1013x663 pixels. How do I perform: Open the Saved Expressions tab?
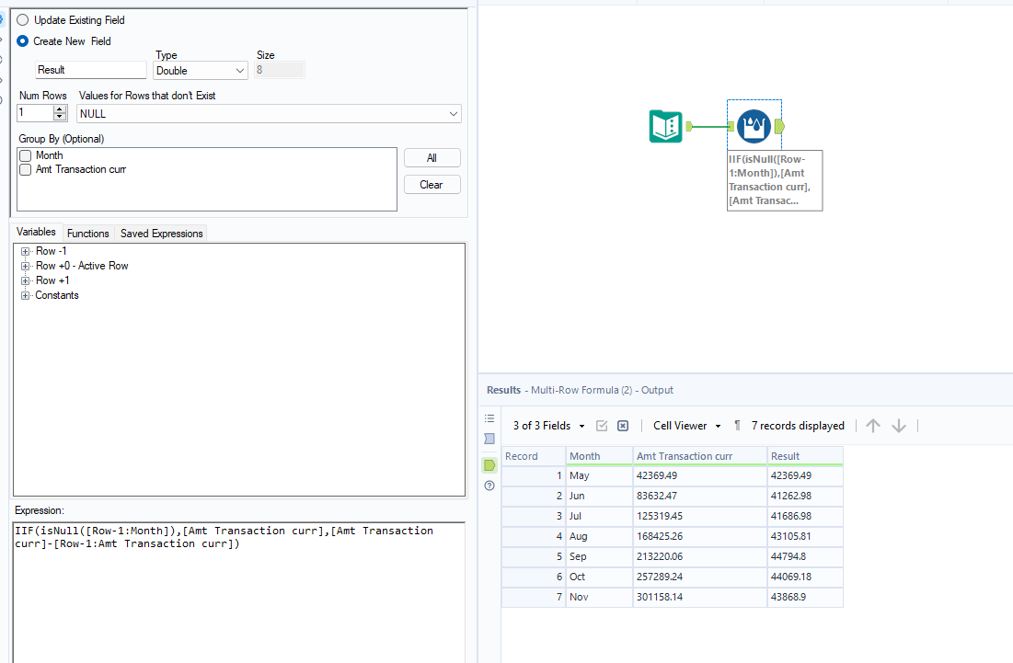tap(161, 233)
